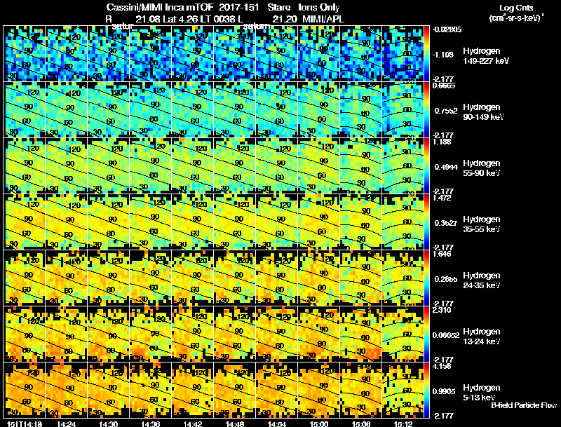This screenshot has height=427, width=561.
Task: Click the 'Hydrogen 55-90 keV' channel label
Action: pos(482,168)
